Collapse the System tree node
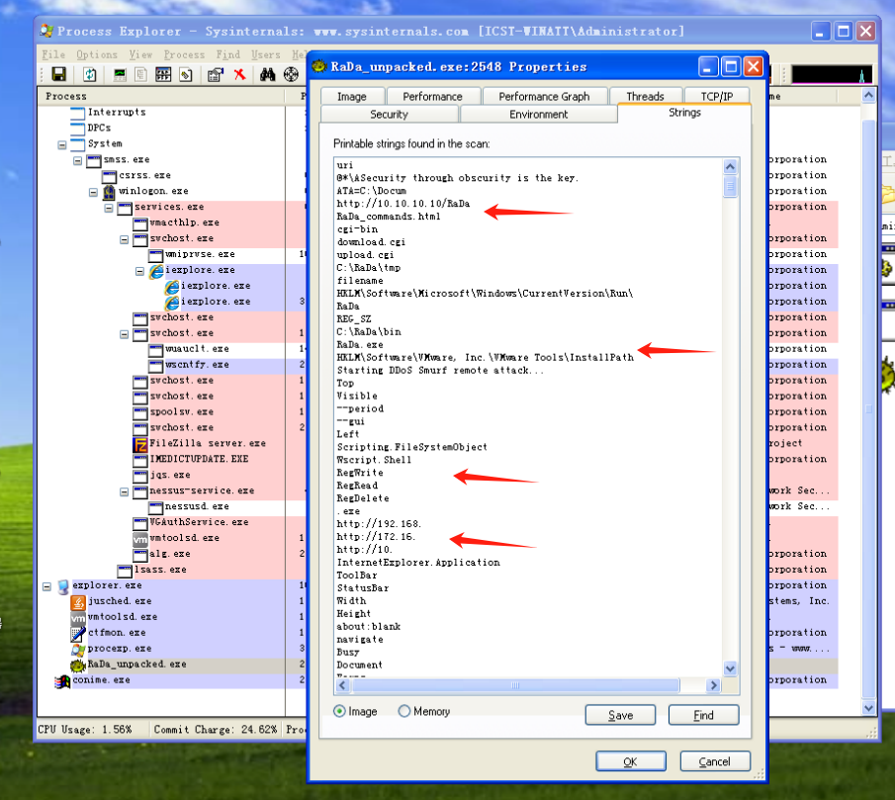Image resolution: width=895 pixels, height=800 pixels. 62,145
